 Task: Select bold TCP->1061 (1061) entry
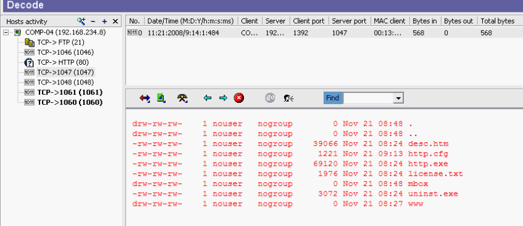point(70,92)
